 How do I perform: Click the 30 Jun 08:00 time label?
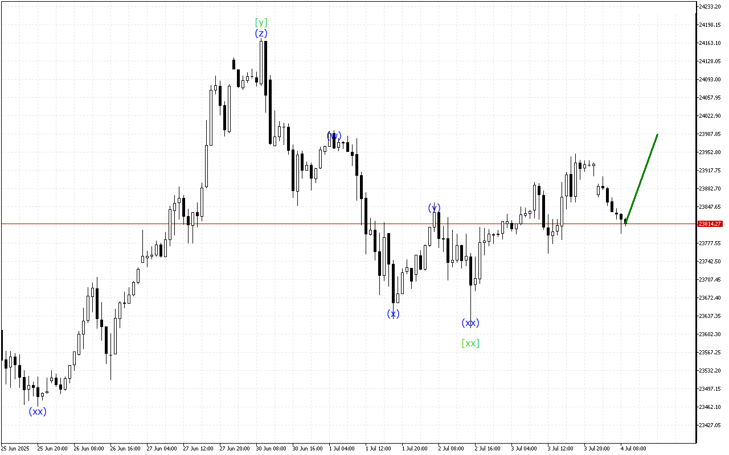point(270,449)
